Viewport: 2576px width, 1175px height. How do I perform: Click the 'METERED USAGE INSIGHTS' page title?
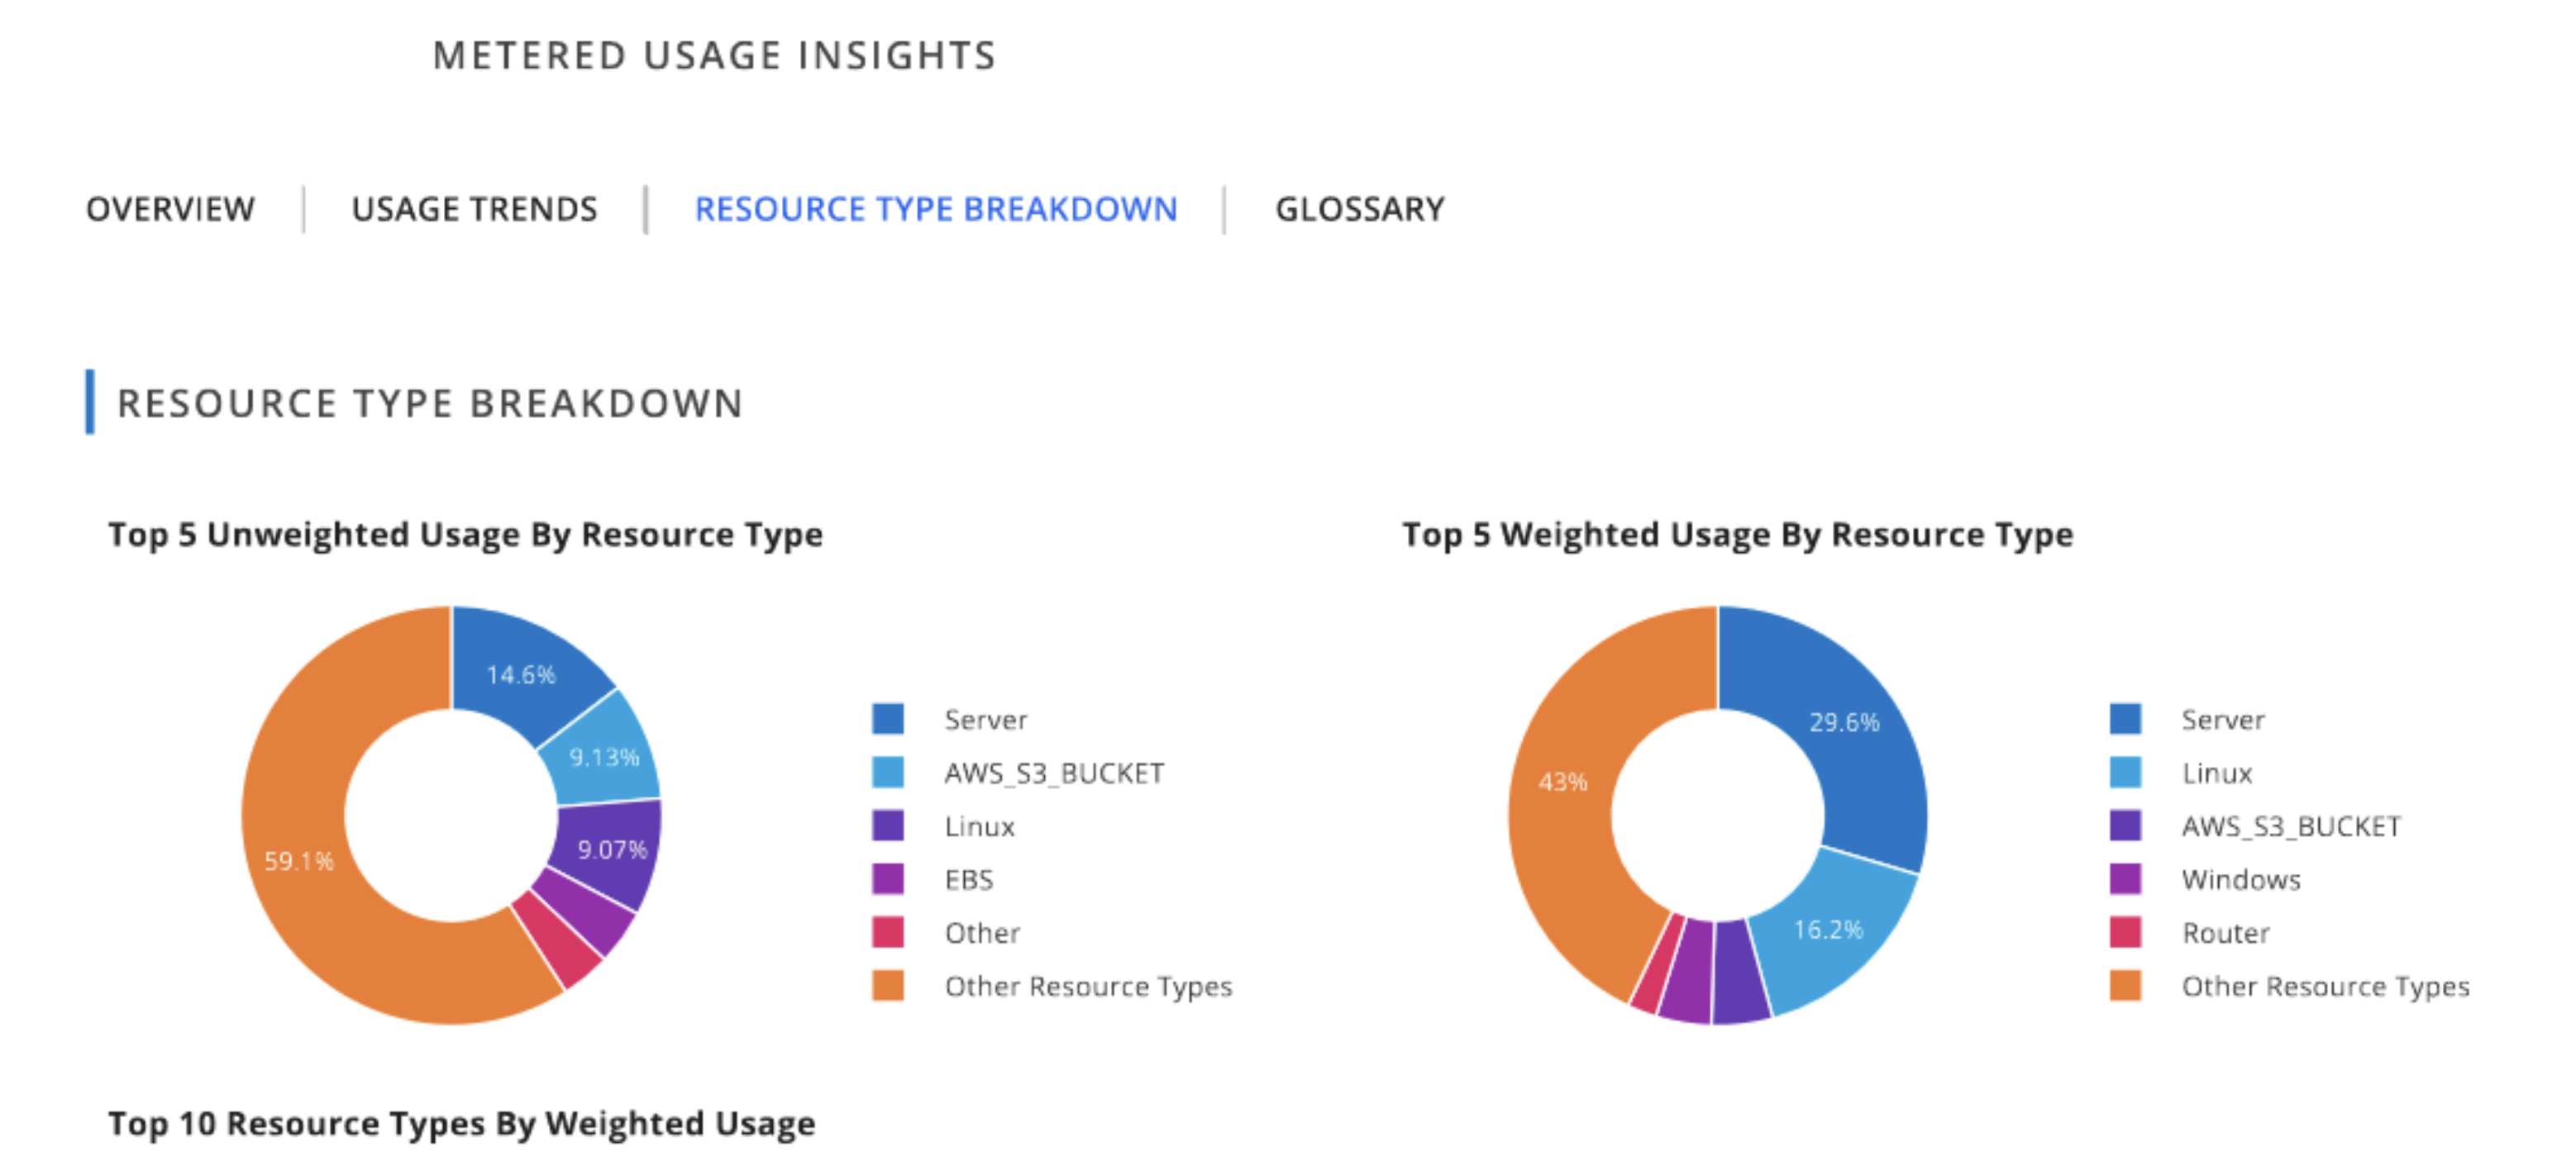(714, 55)
